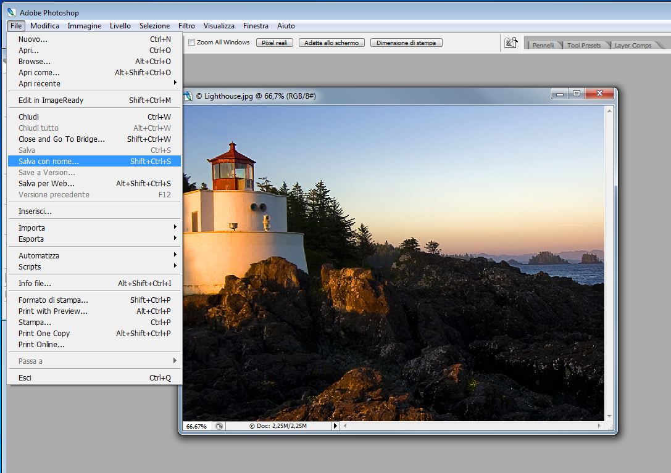This screenshot has height=473, width=671.
Task: Maximize the Lighthouse.jpg document window
Action: click(577, 93)
